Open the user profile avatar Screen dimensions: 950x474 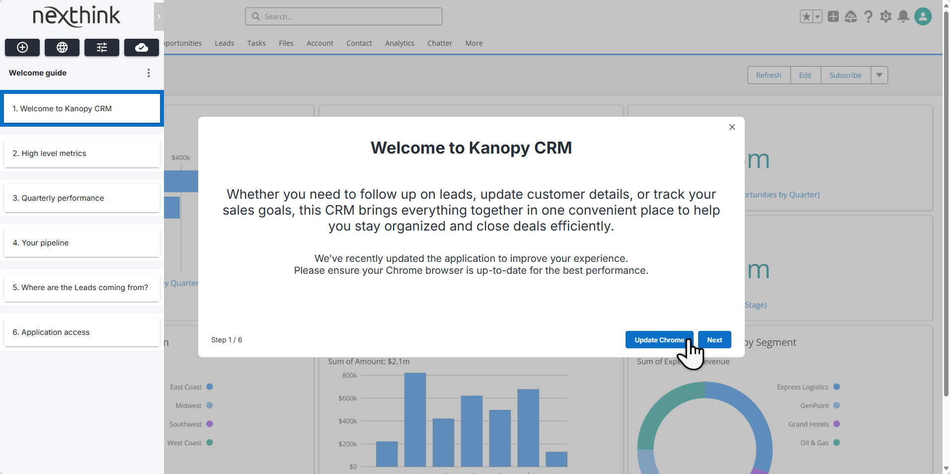coord(923,16)
